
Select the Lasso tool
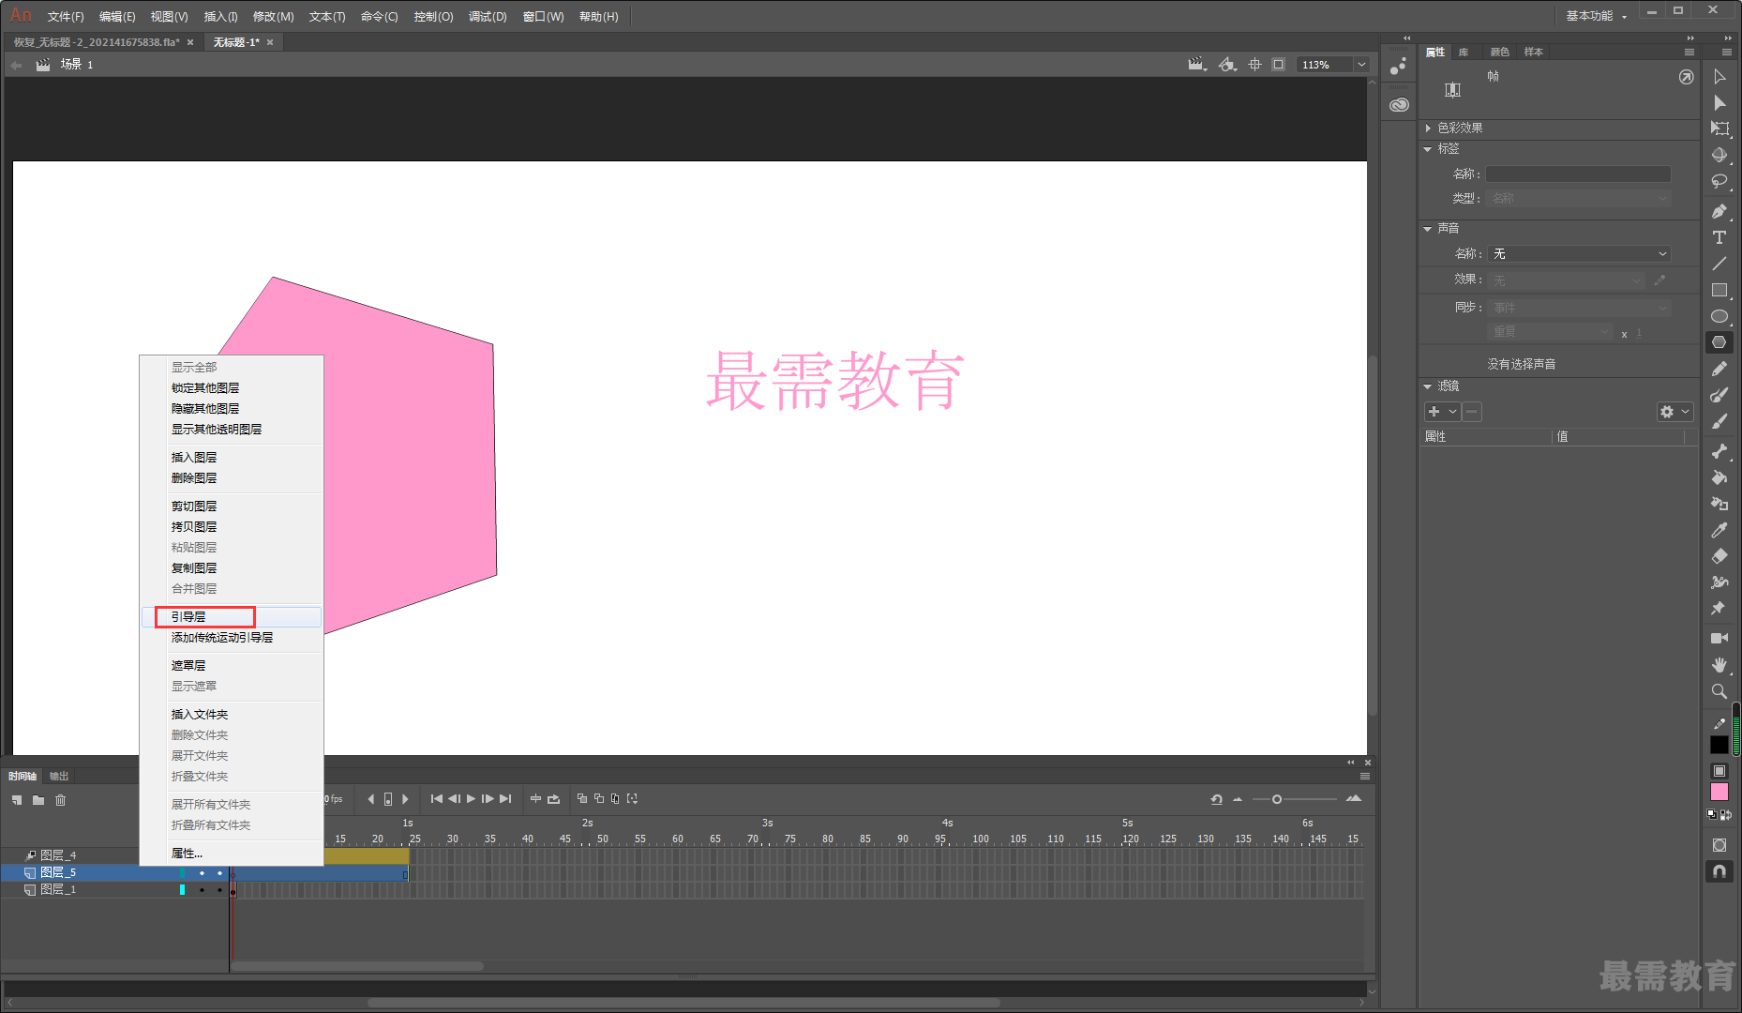click(1719, 182)
